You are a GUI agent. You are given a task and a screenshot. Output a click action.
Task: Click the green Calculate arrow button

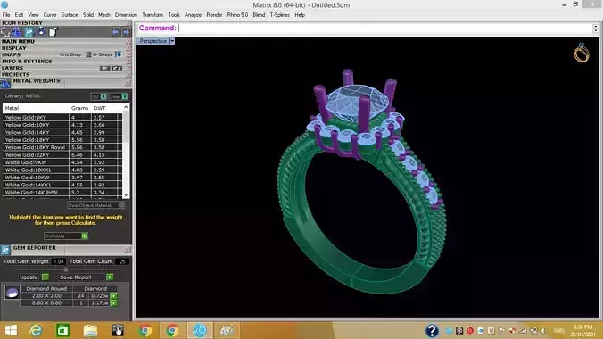click(85, 236)
